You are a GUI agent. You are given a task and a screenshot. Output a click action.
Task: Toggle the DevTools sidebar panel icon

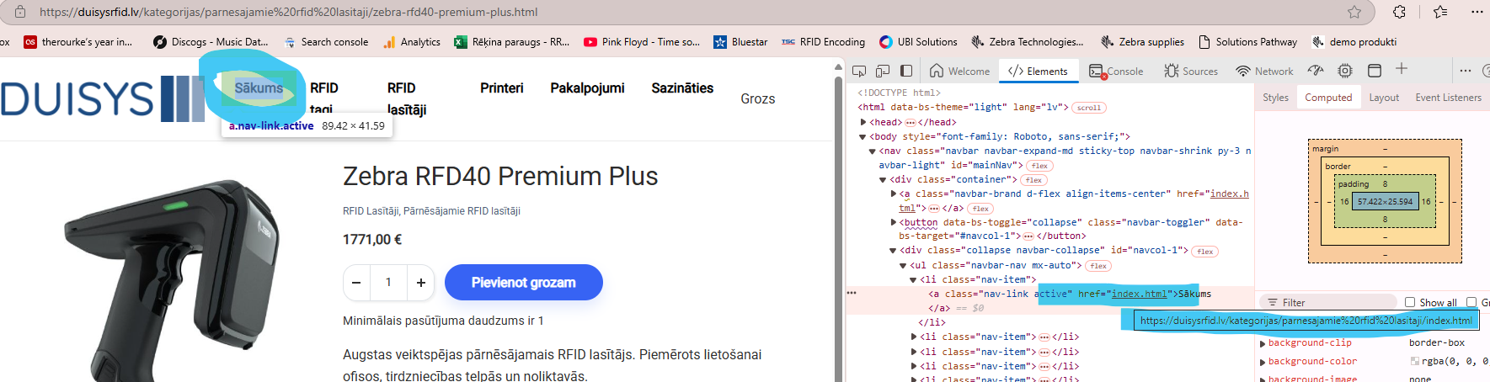tap(906, 72)
